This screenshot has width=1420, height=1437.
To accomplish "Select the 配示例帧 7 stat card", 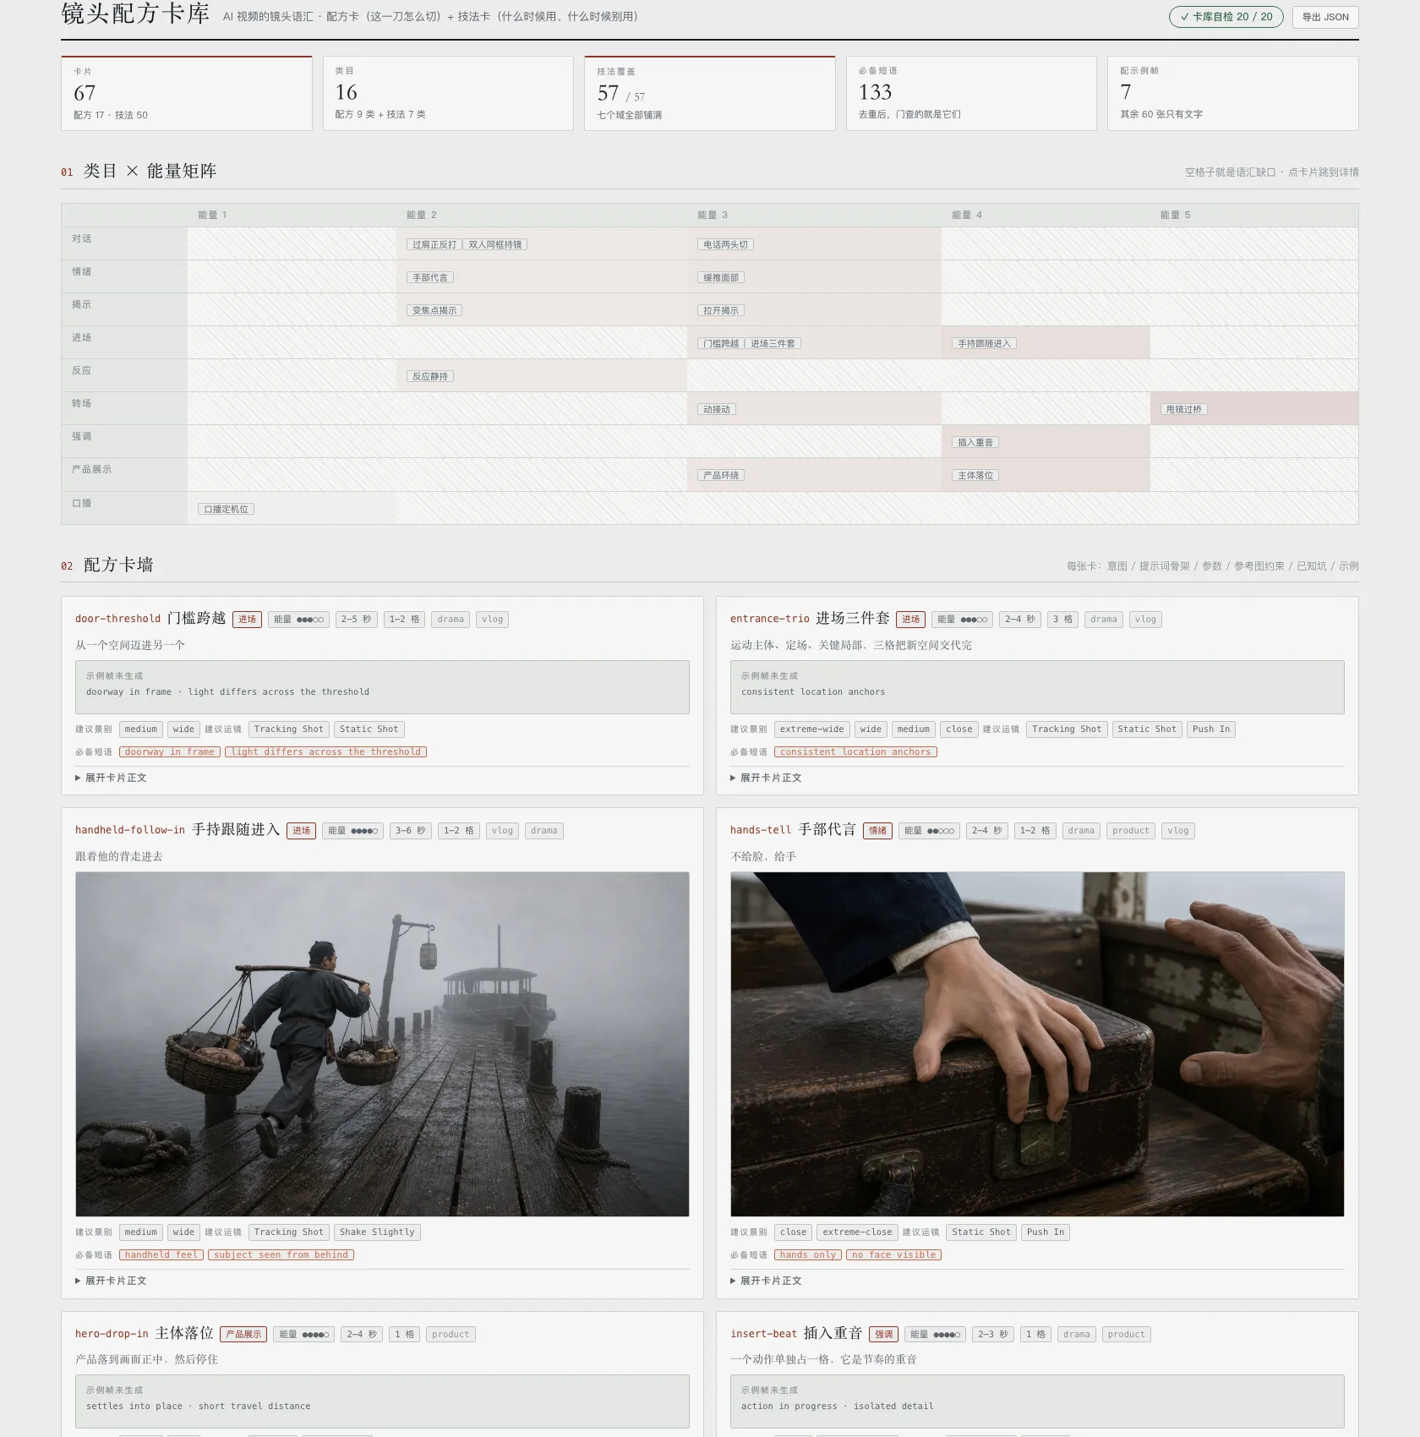I will (x=1233, y=93).
